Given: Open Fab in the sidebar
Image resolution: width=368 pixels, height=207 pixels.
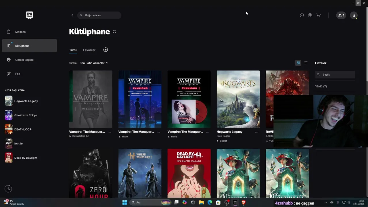Looking at the screenshot, I should pos(29,74).
